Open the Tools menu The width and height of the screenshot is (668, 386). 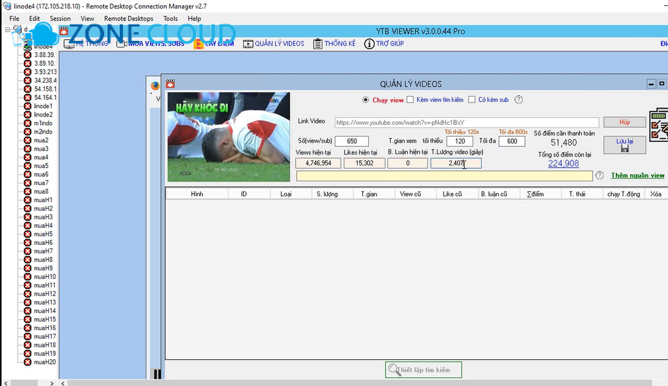tap(170, 18)
